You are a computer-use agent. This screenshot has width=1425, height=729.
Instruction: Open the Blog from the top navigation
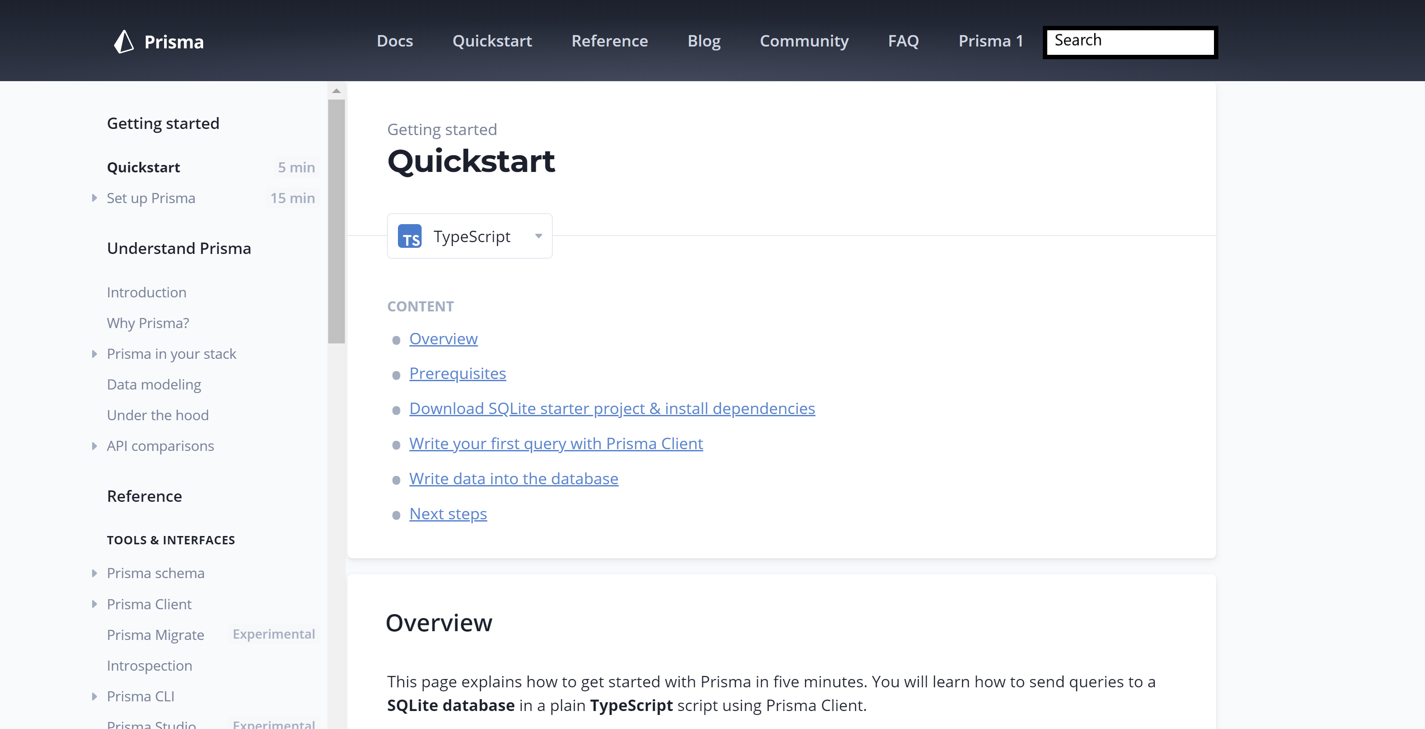(704, 41)
